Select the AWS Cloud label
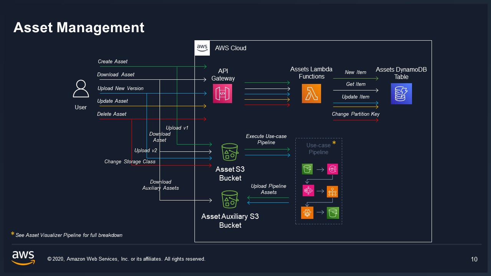Image resolution: width=491 pixels, height=276 pixels. coord(231,48)
